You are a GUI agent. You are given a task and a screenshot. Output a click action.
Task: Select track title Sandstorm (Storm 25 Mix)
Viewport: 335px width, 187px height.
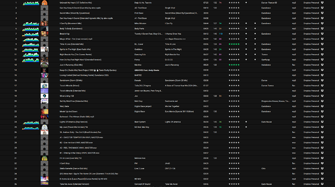[x=71, y=81]
